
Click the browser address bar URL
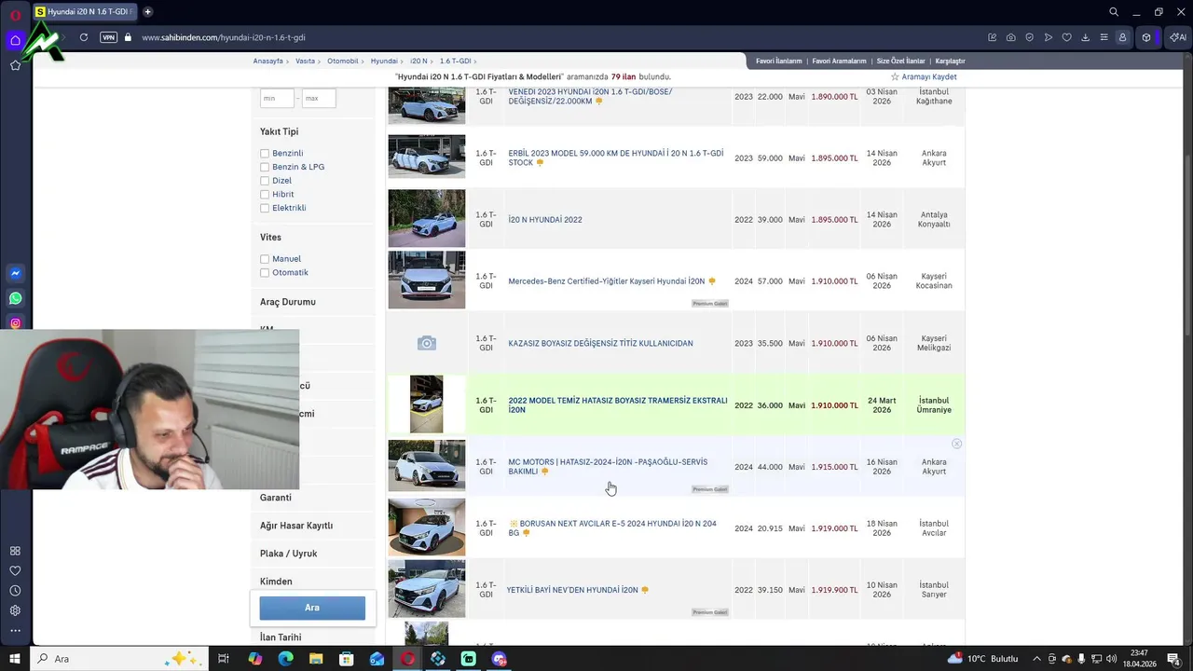[x=224, y=37]
